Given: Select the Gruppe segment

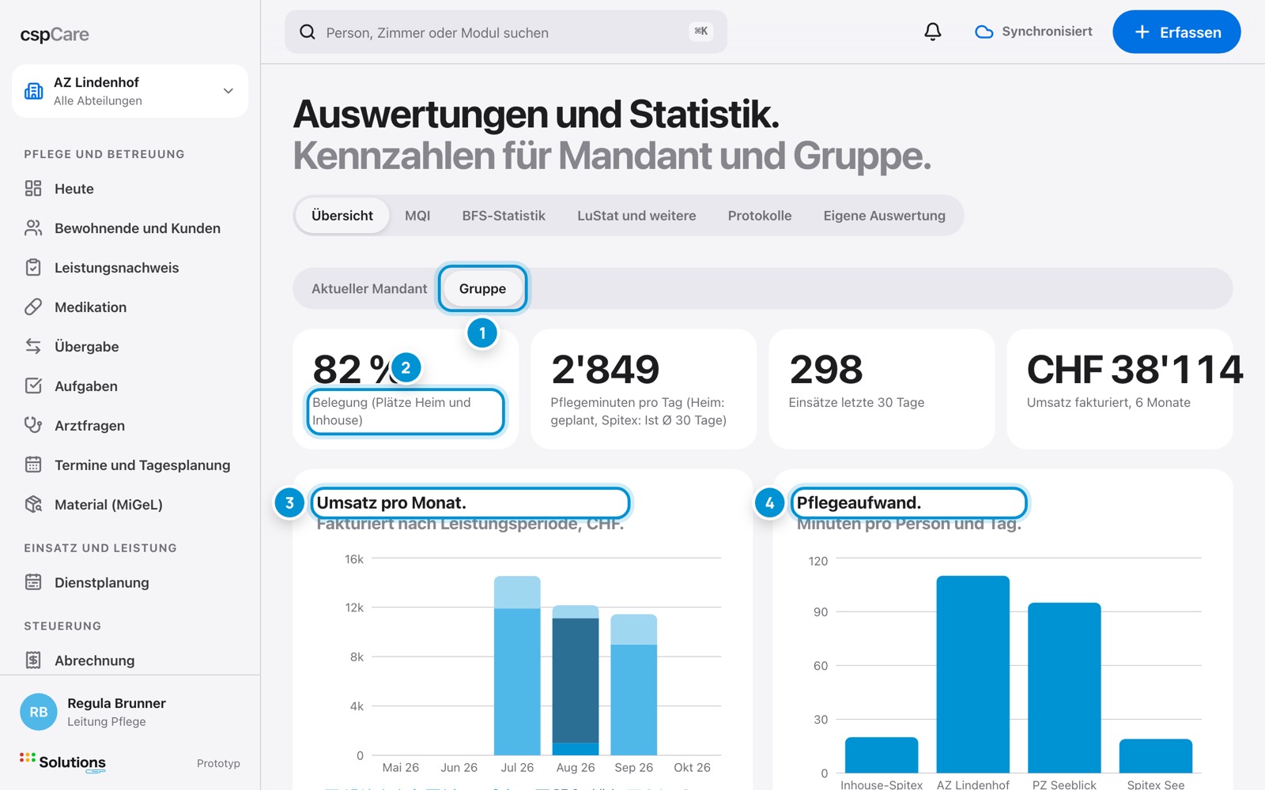Looking at the screenshot, I should click(x=482, y=288).
